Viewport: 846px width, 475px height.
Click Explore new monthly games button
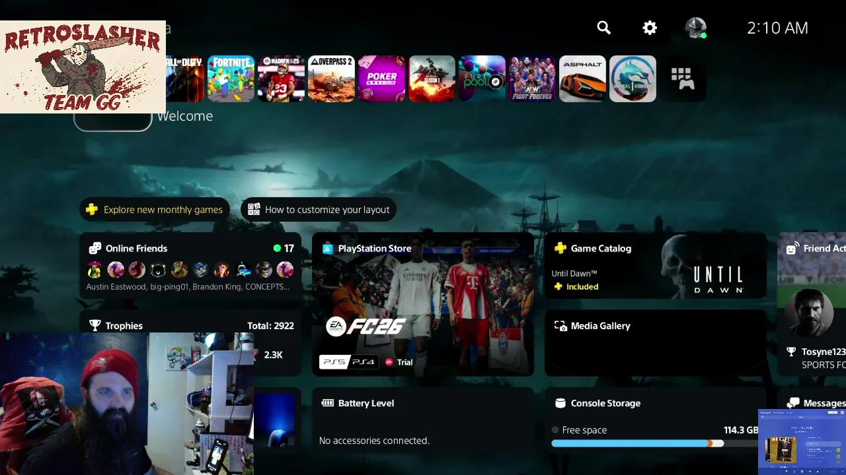(155, 210)
